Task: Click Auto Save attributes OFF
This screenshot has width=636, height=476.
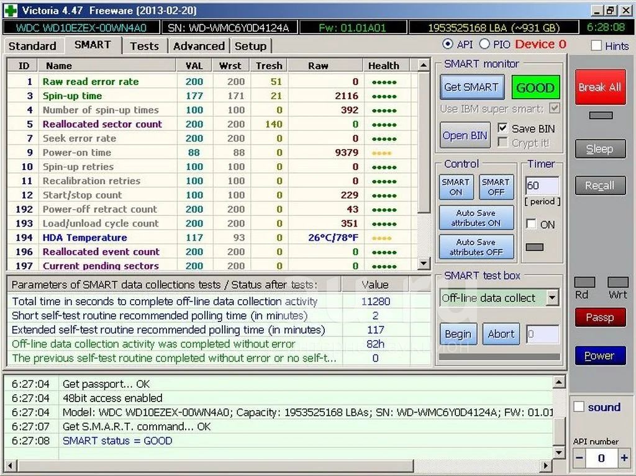Action: (x=476, y=247)
